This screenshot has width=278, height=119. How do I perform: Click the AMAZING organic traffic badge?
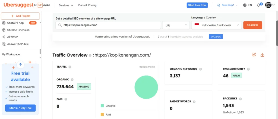tap(84, 87)
